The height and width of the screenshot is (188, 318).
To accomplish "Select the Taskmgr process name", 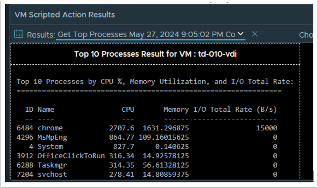I will 52,165.
